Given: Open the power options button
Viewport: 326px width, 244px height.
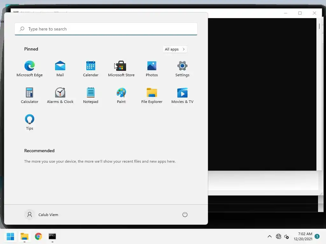Looking at the screenshot, I should 185,214.
